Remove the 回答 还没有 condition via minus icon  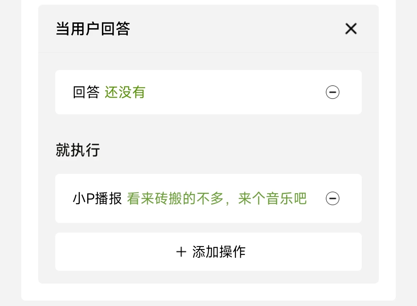click(332, 92)
